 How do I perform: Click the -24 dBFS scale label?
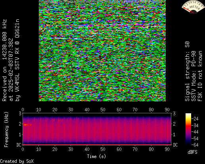pyautogui.click(x=195, y=119)
